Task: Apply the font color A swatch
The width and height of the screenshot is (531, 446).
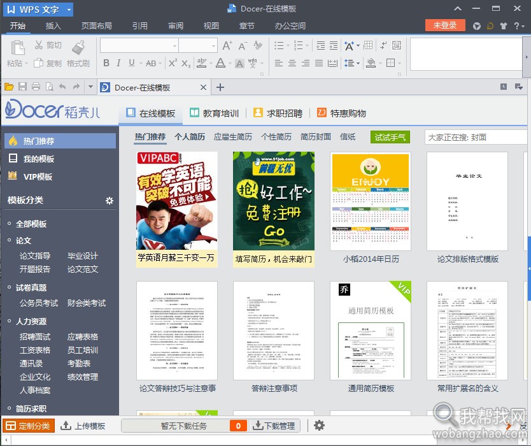Action: 220,63
